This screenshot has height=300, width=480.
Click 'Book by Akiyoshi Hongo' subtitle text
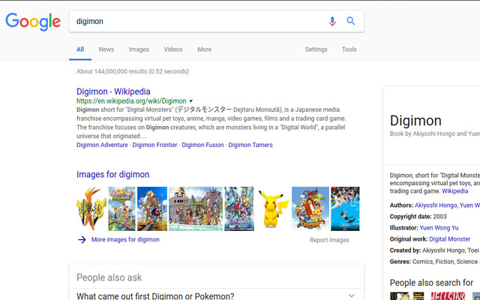[x=435, y=133]
